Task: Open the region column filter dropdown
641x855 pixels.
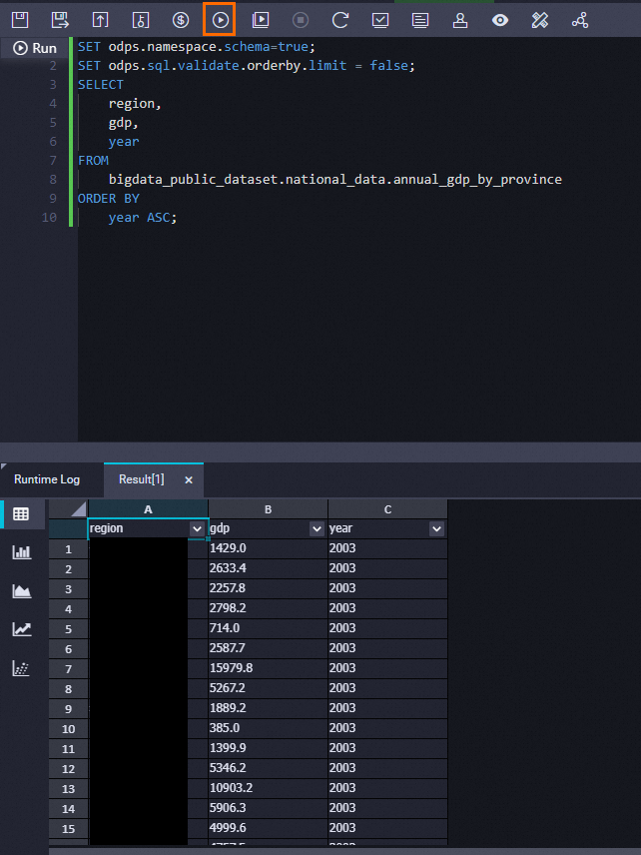Action: pos(197,529)
